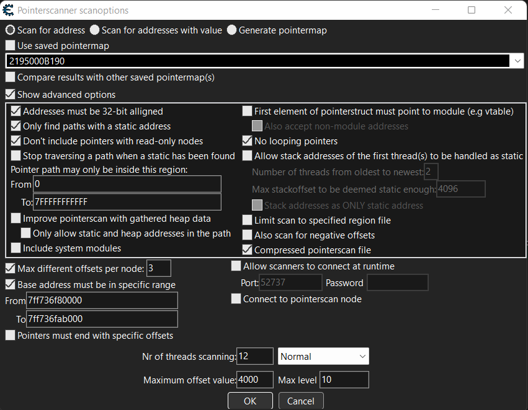Click the region To field with 7FFFFFFFFFFF
This screenshot has width=528, height=410.
[x=127, y=202]
